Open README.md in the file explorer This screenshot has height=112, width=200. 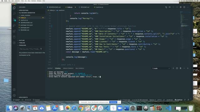25,30
